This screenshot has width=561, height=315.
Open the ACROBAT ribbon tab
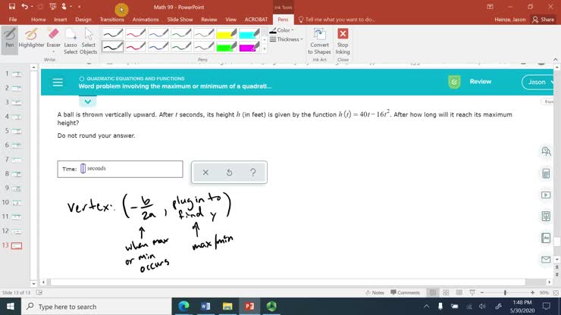tap(256, 19)
